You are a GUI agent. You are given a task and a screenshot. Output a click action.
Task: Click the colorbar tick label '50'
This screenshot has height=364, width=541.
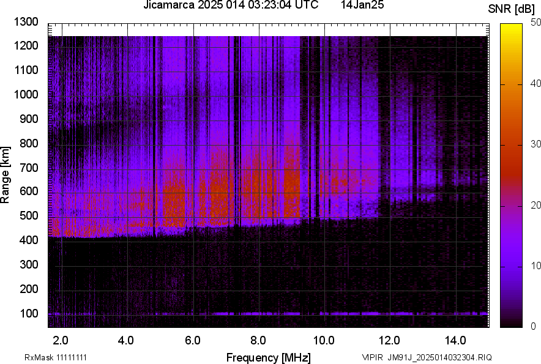tap(536, 23)
